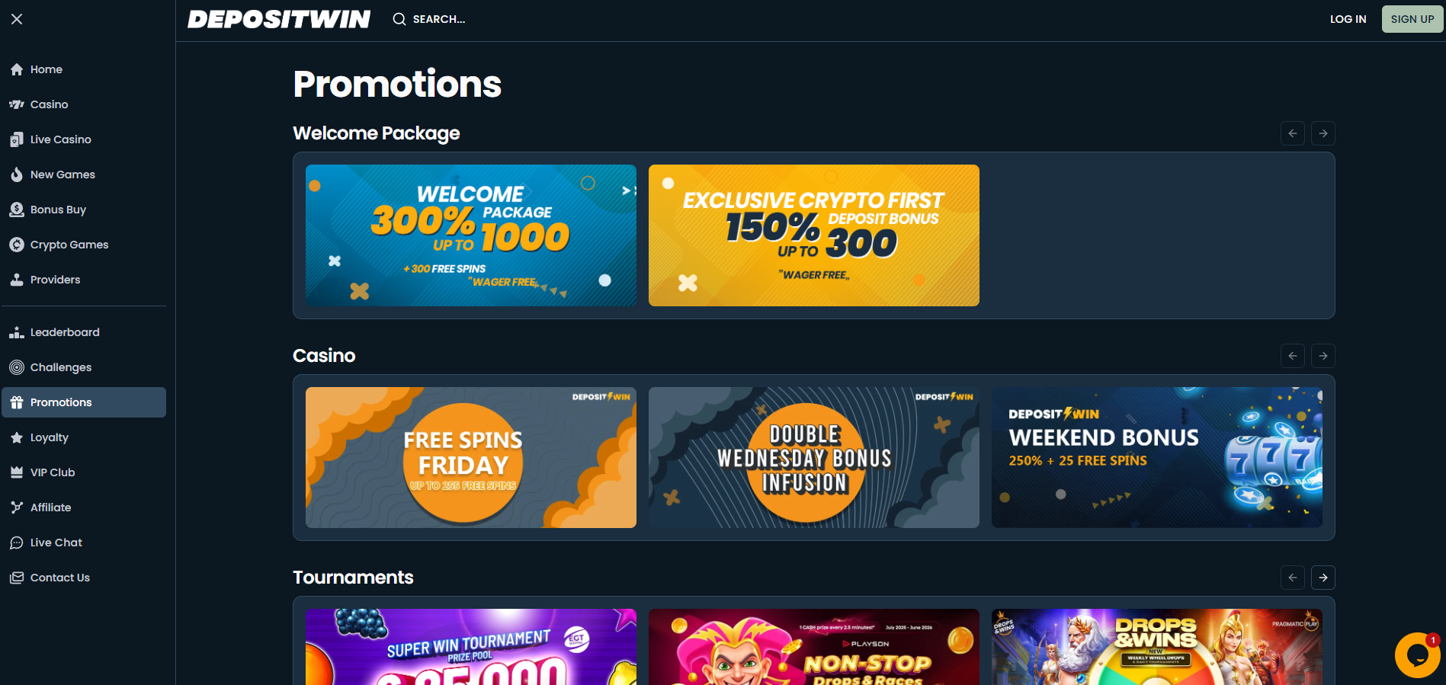Click the LOG IN link
This screenshot has width=1446, height=685.
pyautogui.click(x=1348, y=19)
